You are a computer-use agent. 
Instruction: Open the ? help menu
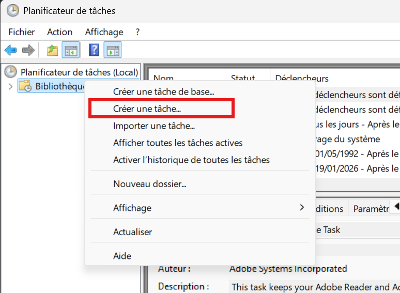(x=137, y=32)
